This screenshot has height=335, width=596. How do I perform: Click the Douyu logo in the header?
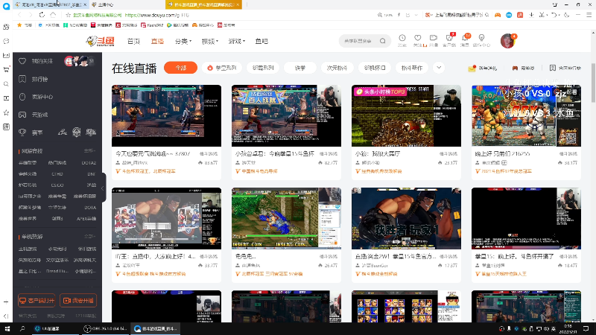[101, 41]
